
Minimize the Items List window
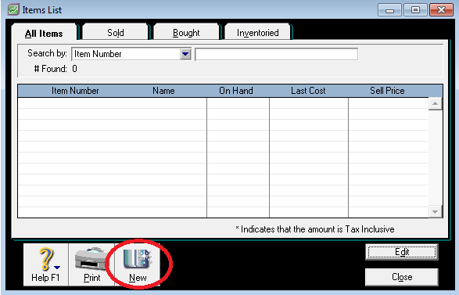[389, 10]
